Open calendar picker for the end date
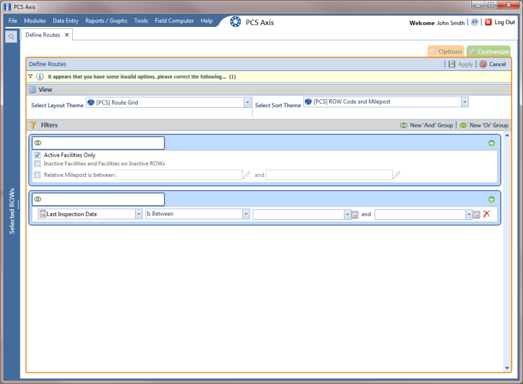 tap(476, 215)
